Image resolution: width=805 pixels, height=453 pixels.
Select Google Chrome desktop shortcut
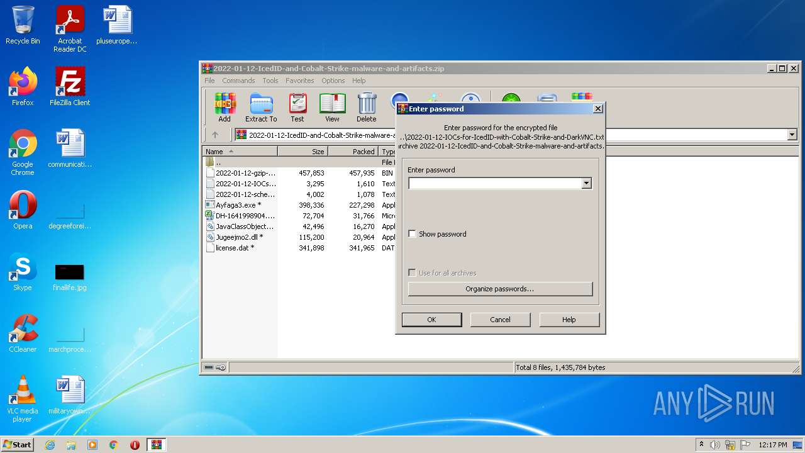23,152
